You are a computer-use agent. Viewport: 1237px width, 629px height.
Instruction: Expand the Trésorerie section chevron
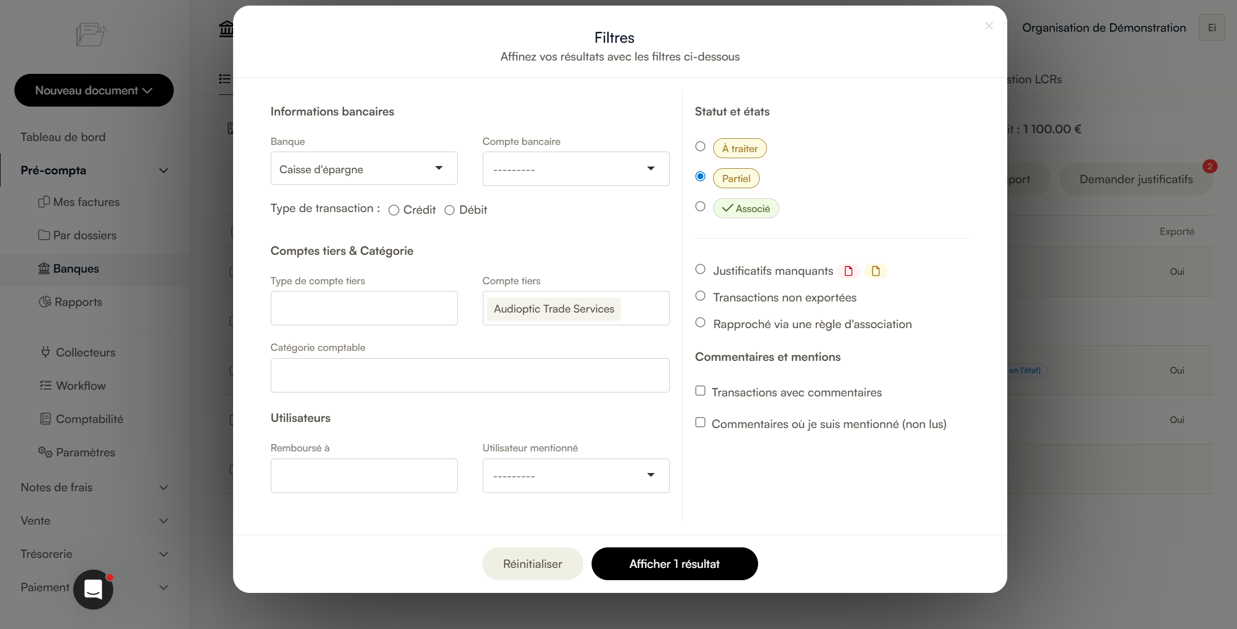point(164,554)
